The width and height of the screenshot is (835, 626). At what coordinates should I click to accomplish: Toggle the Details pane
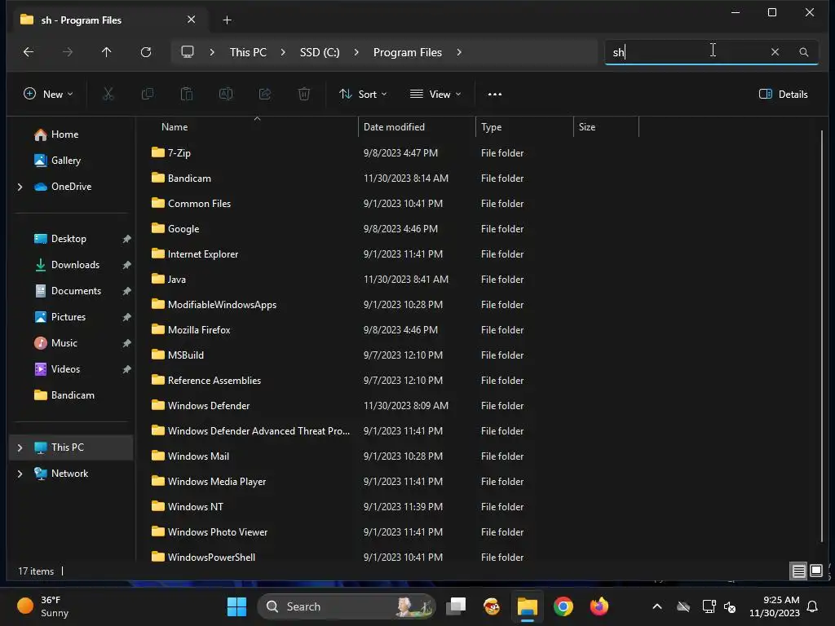tap(783, 95)
